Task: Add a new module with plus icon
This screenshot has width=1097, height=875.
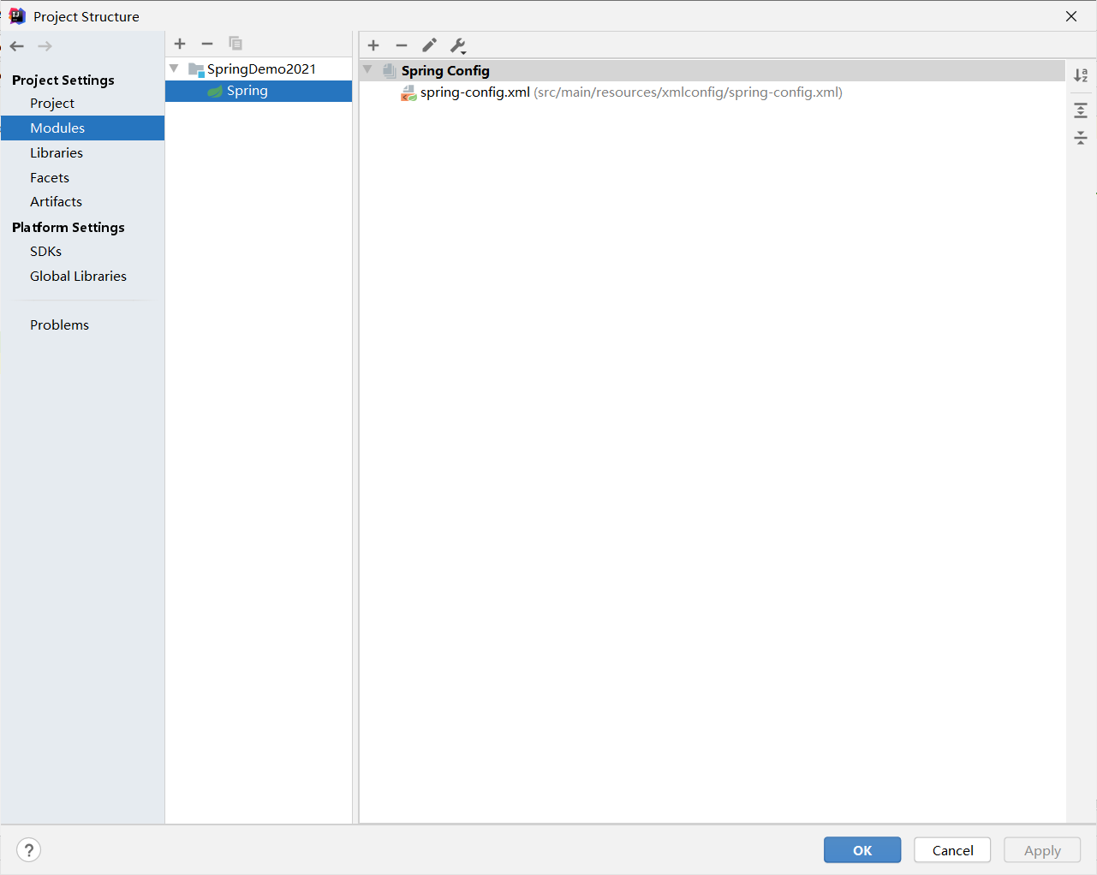Action: click(x=180, y=44)
